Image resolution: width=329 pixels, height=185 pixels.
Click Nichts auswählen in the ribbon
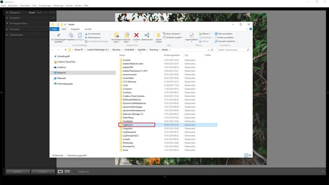click(224, 38)
